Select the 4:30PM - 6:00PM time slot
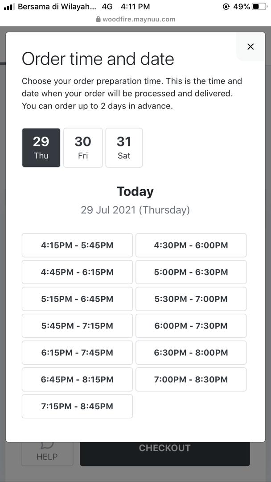 click(191, 245)
